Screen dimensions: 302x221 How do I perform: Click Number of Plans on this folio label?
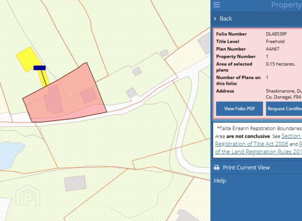238,81
